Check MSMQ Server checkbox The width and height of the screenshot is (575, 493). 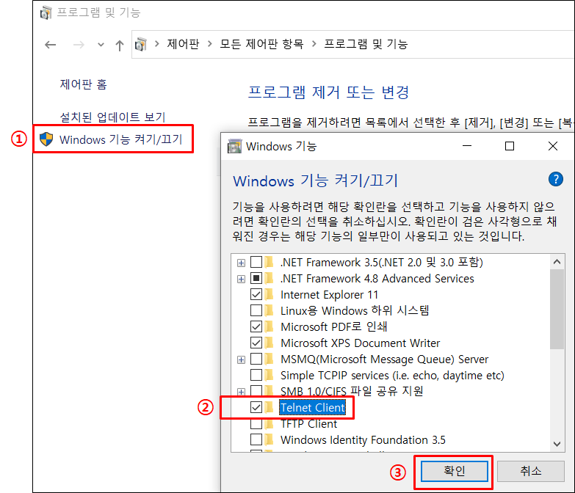[x=256, y=359]
